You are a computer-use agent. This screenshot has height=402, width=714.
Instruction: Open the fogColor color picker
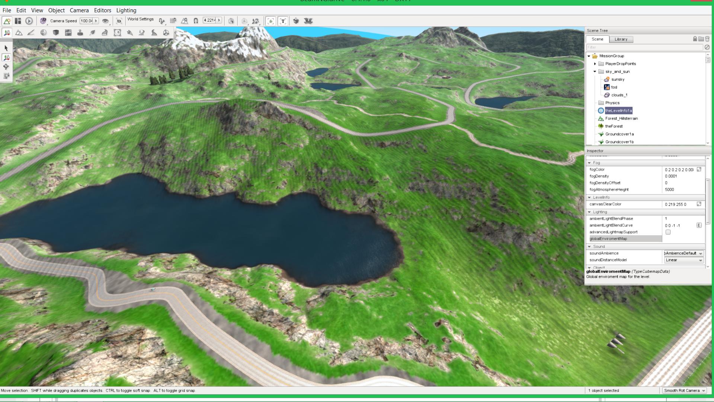[x=699, y=170]
